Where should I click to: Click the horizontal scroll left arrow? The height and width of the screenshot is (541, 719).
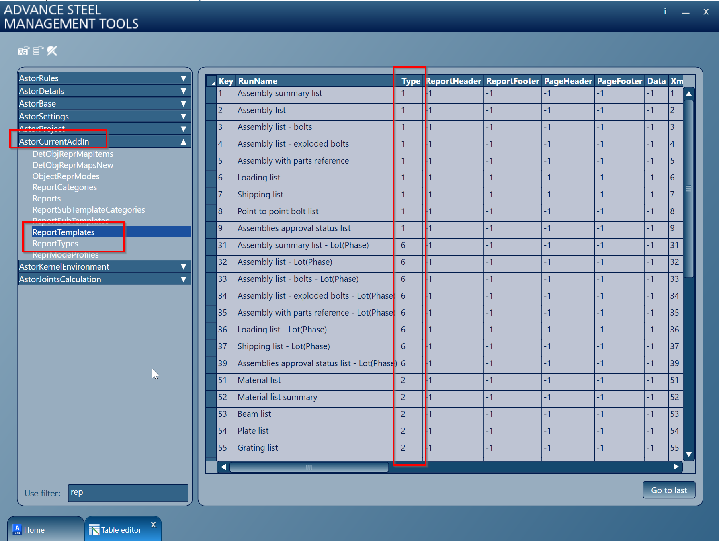pos(223,467)
